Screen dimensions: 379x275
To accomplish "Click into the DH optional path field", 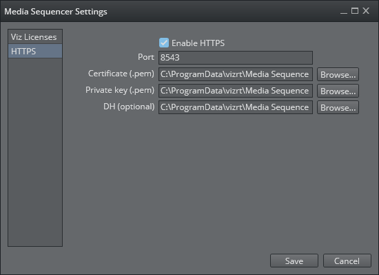I will [x=236, y=107].
